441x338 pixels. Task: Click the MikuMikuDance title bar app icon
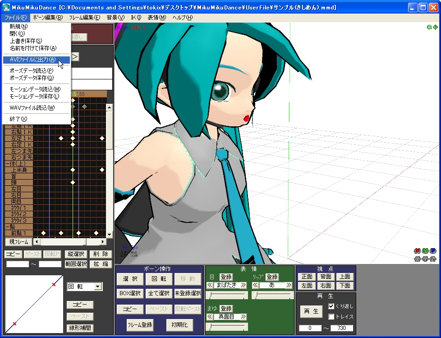(x=6, y=7)
